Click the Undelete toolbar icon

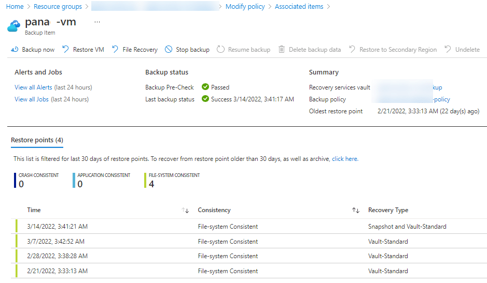click(x=448, y=50)
